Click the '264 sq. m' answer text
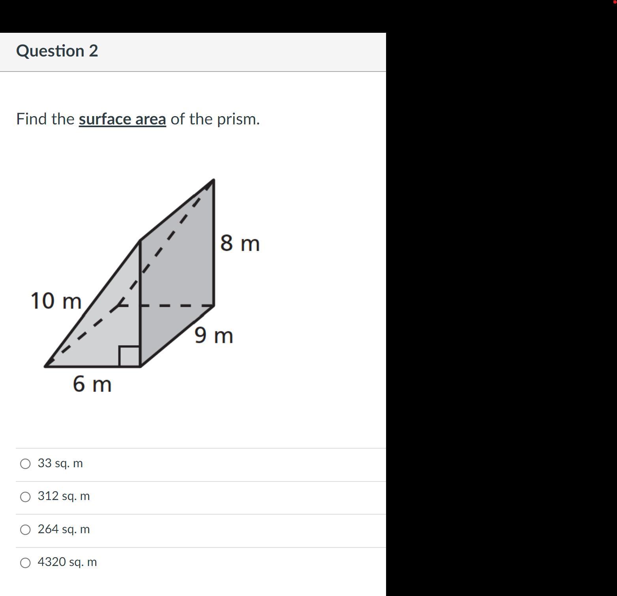Image resolution: width=617 pixels, height=596 pixels. (64, 529)
